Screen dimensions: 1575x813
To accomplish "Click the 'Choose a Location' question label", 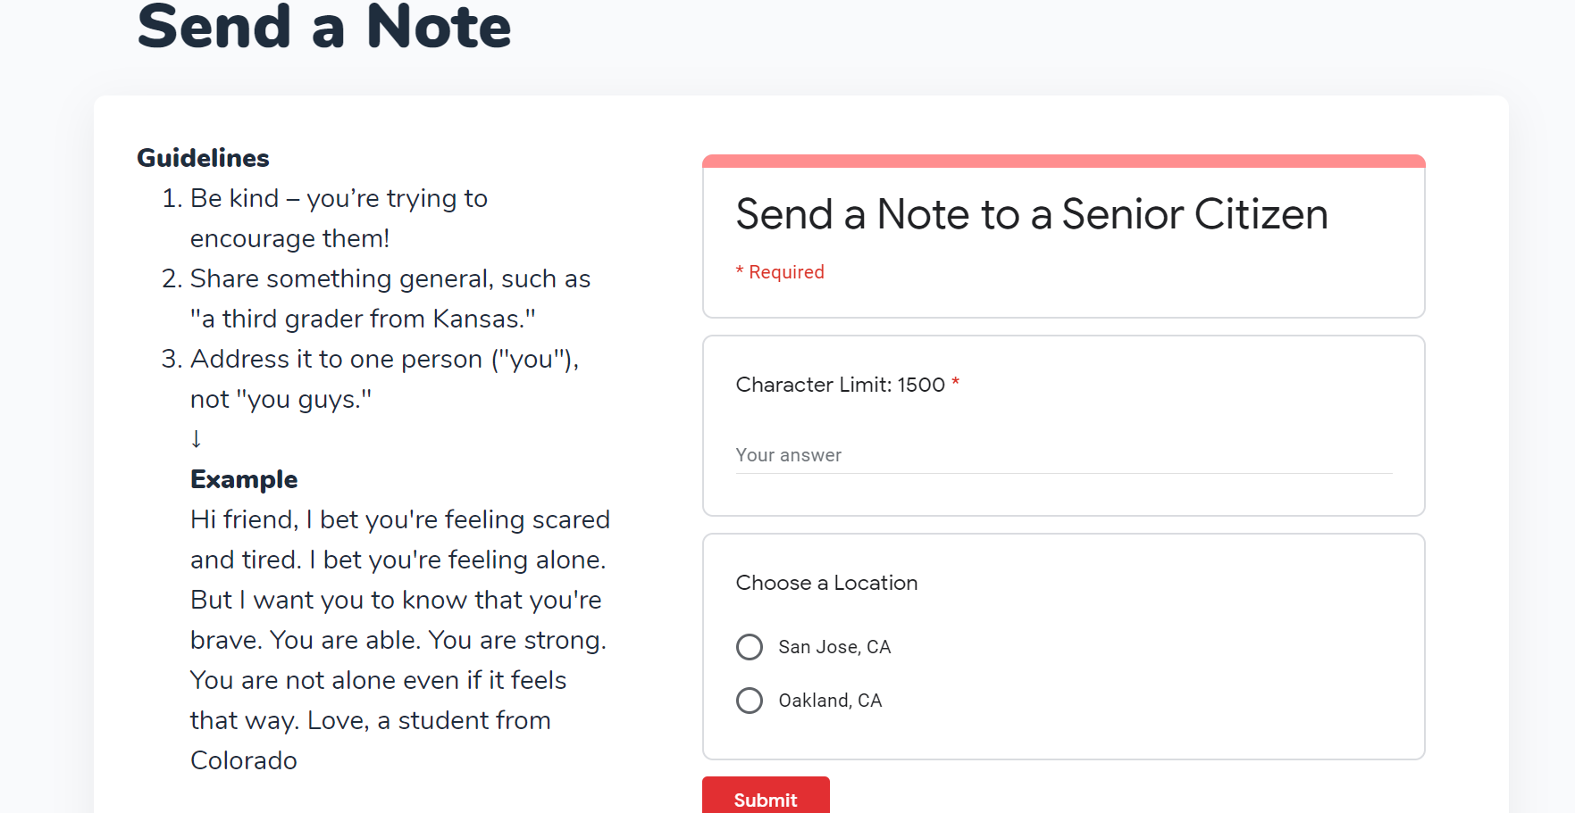I will pyautogui.click(x=826, y=583).
